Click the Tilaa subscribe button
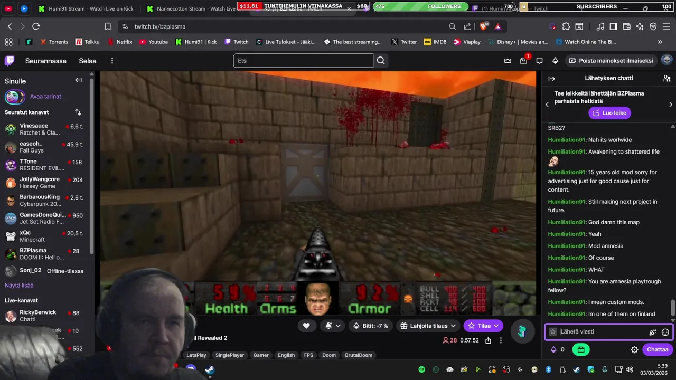This screenshot has height=380, width=676. [x=483, y=326]
